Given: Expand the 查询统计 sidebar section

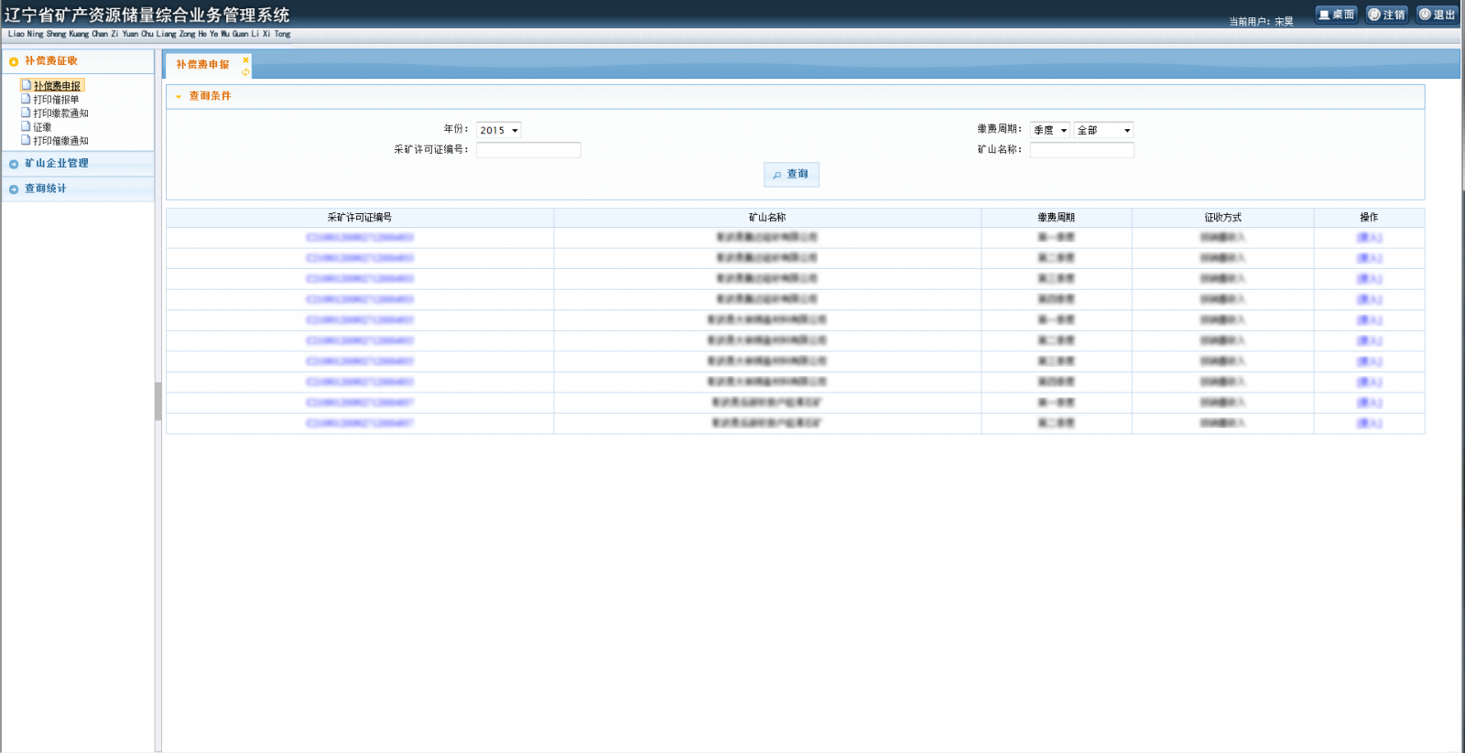Looking at the screenshot, I should click(14, 189).
